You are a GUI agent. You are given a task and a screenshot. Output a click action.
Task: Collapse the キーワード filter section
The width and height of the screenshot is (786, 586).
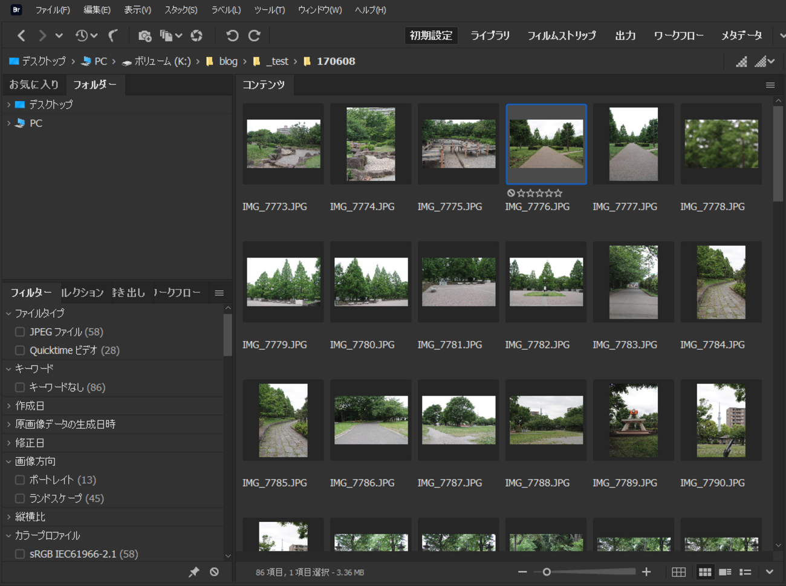tap(8, 368)
